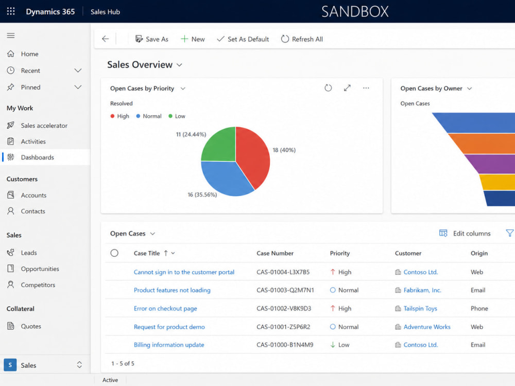The width and height of the screenshot is (515, 386).
Task: Click the Home house icon
Action: point(11,54)
